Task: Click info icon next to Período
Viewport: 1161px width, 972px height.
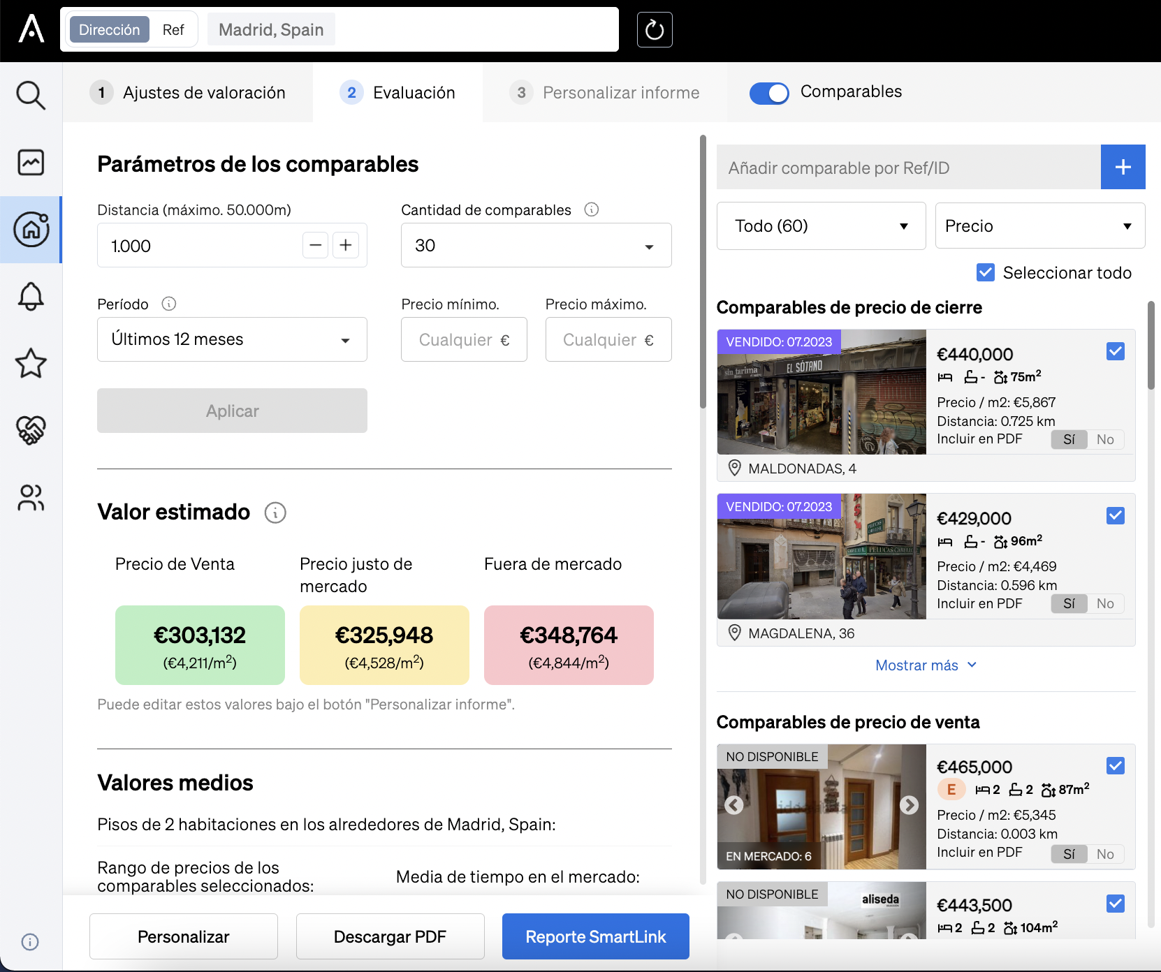Action: pos(169,304)
